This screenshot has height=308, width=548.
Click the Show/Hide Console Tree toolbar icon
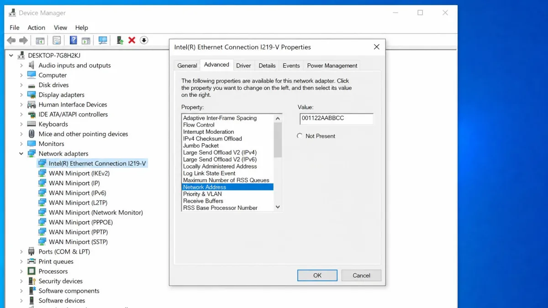(40, 41)
